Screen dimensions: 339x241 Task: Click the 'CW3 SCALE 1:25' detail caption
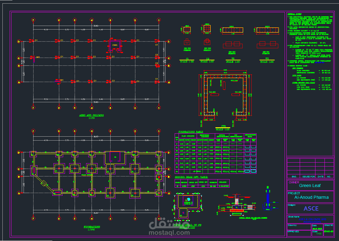point(223,128)
